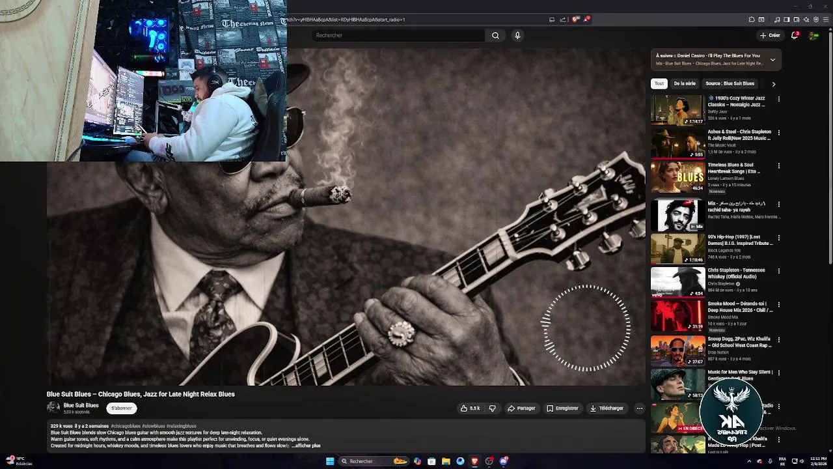Open Snoop Dogg, 2Pac, Wiz Khalifa thumbnail
This screenshot has width=833, height=469.
pos(677,350)
